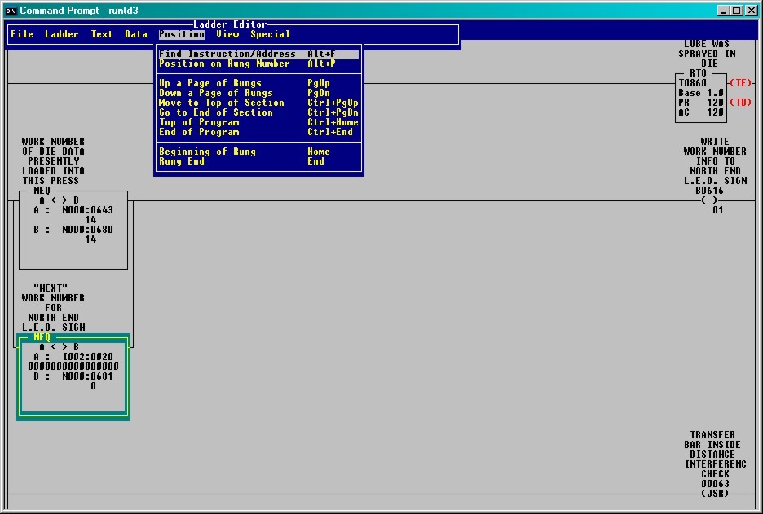The height and width of the screenshot is (514, 763).
Task: Open the Special menu
Action: [269, 34]
